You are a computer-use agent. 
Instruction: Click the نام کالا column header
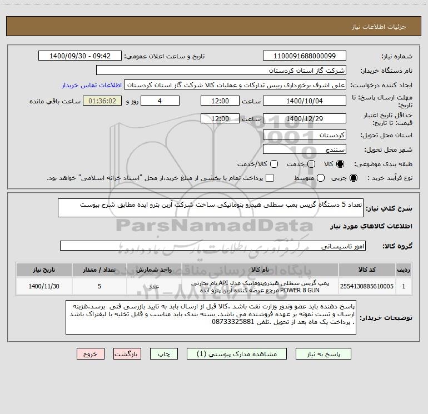pyautogui.click(x=260, y=270)
